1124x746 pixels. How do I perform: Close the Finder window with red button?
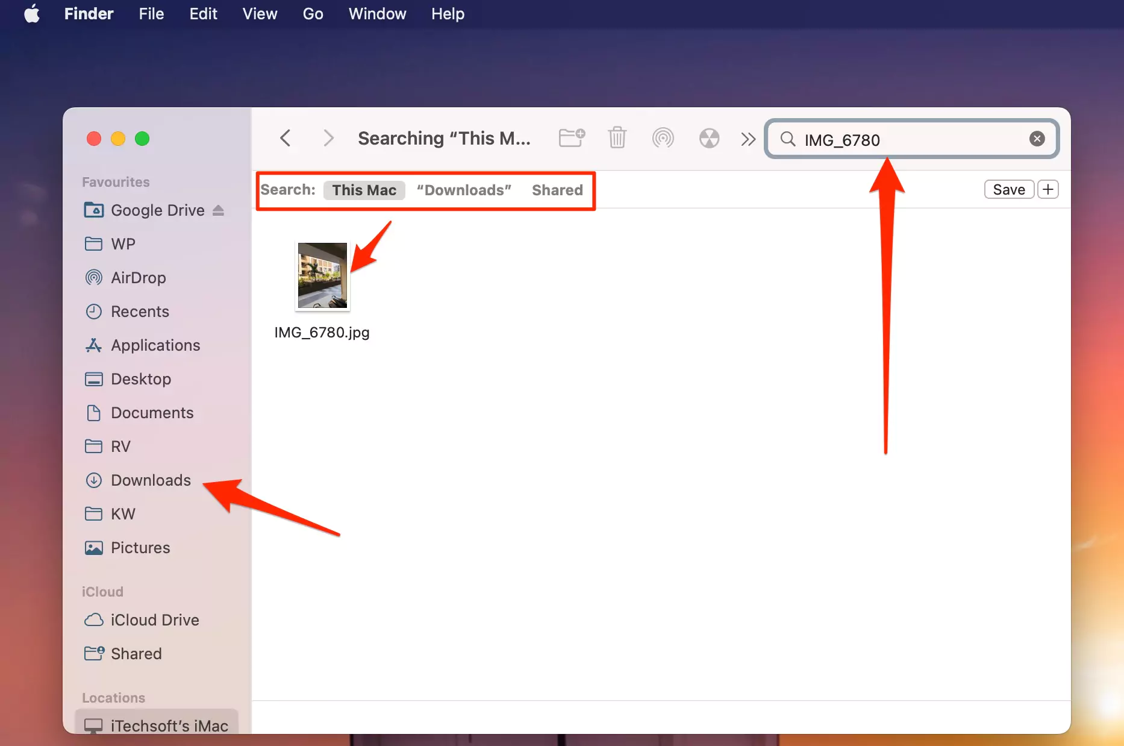coord(94,139)
